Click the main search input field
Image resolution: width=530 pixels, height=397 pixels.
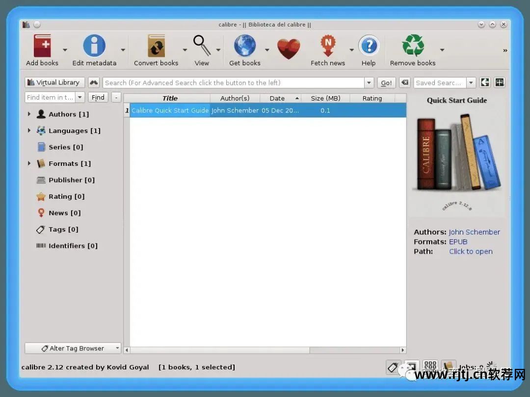click(x=233, y=83)
